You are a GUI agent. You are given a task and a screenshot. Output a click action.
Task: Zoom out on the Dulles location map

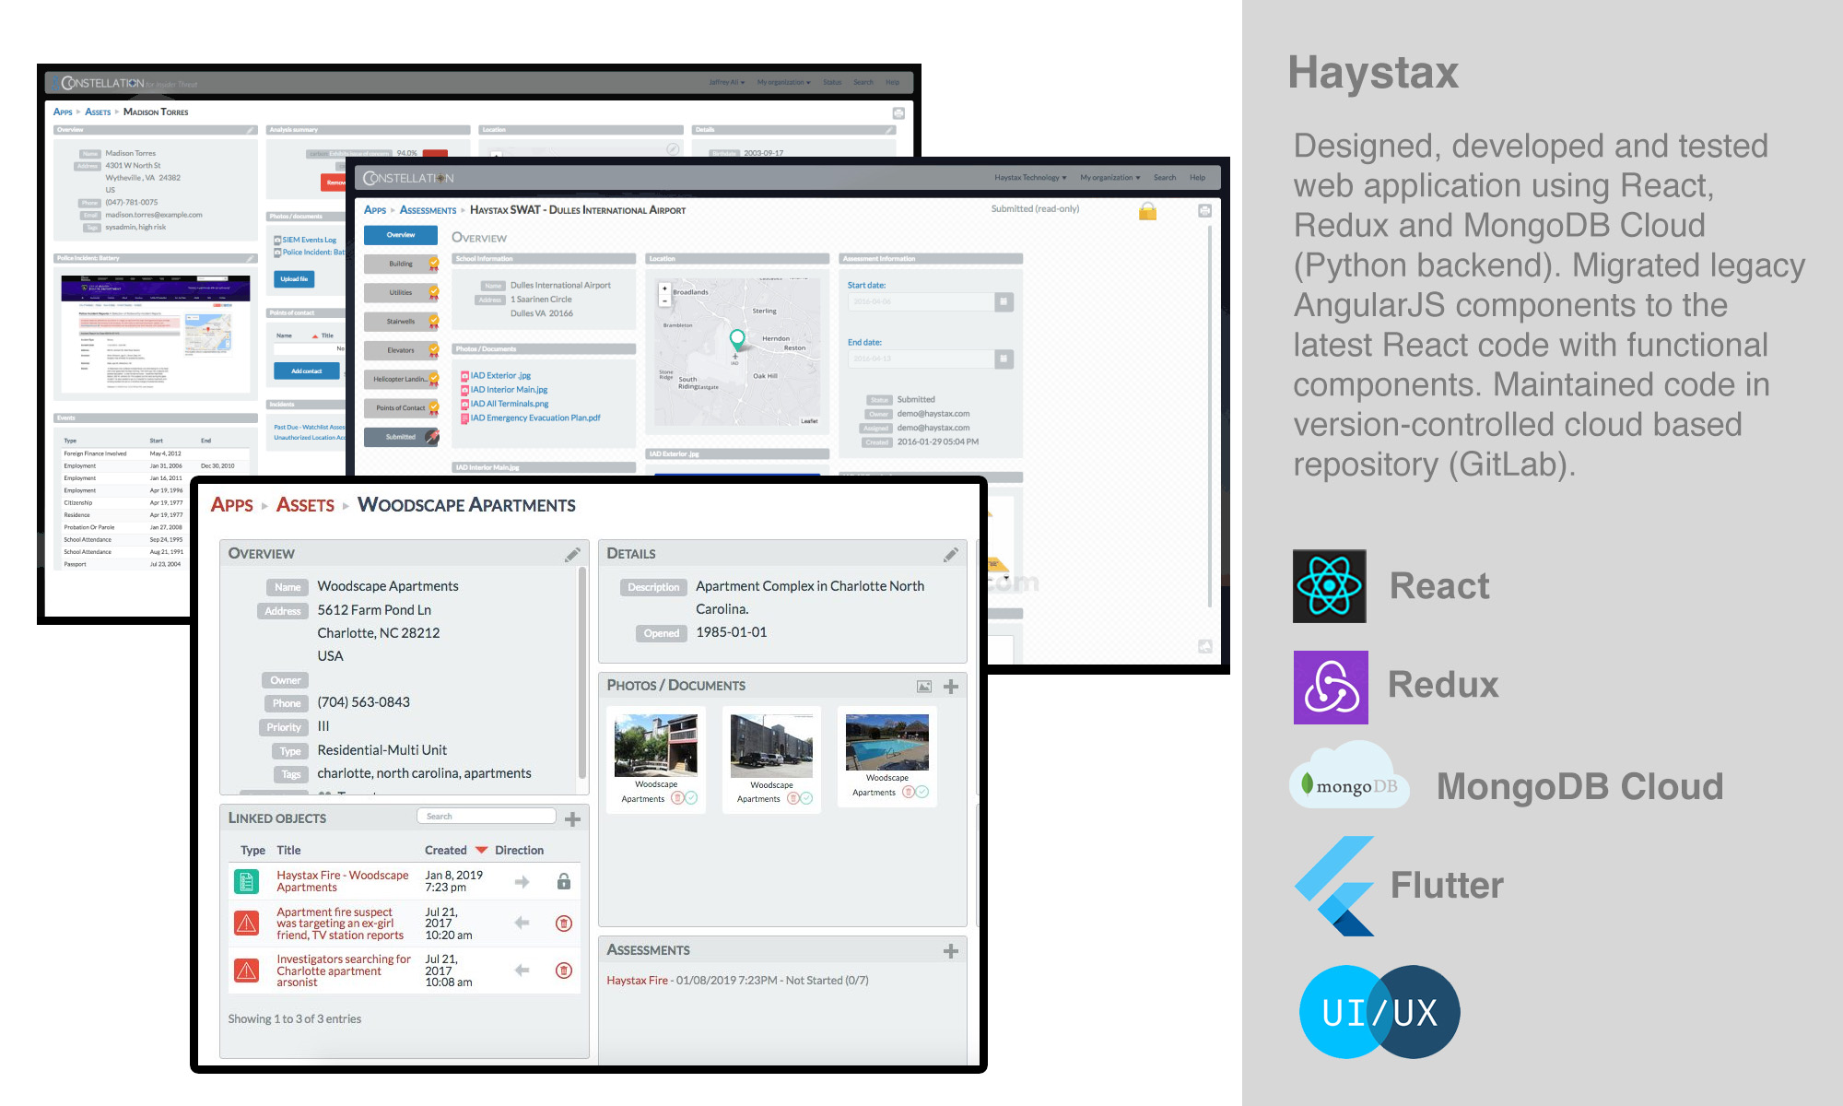click(664, 300)
